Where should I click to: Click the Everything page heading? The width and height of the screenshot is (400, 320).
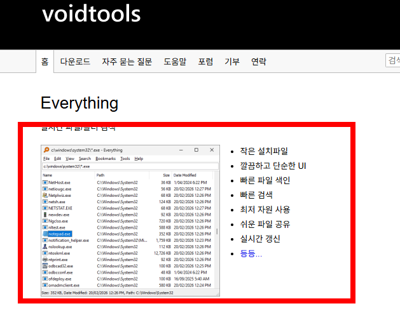pyautogui.click(x=79, y=103)
